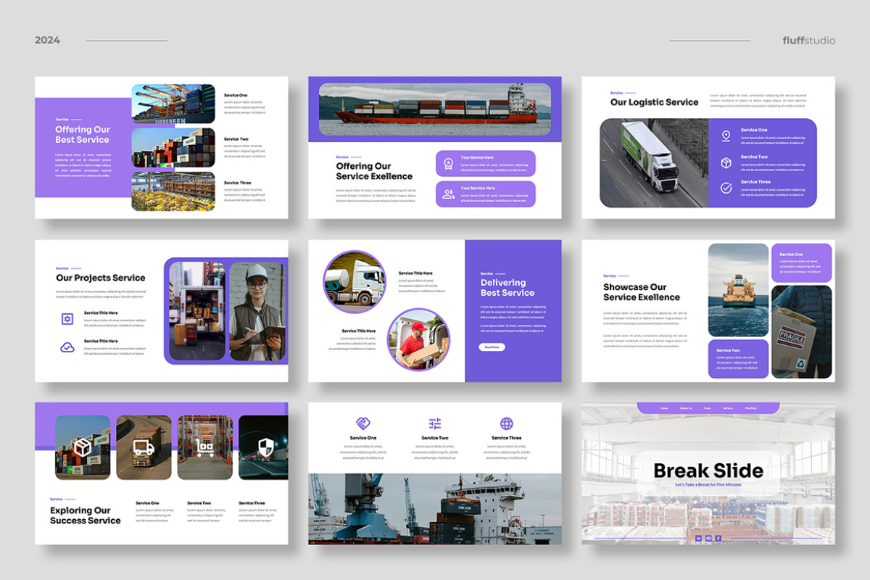This screenshot has height=580, width=870.
Task: Click the shopping cart icon on the success slide
Action: (204, 448)
